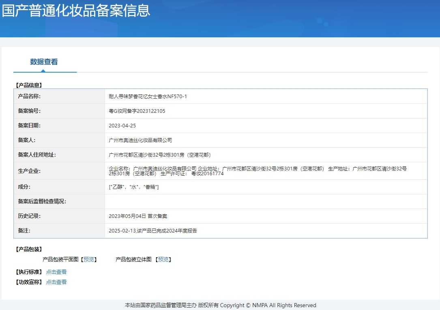Open 点击查看 link next to 执行标准
This screenshot has height=310, width=440.
[56, 272]
